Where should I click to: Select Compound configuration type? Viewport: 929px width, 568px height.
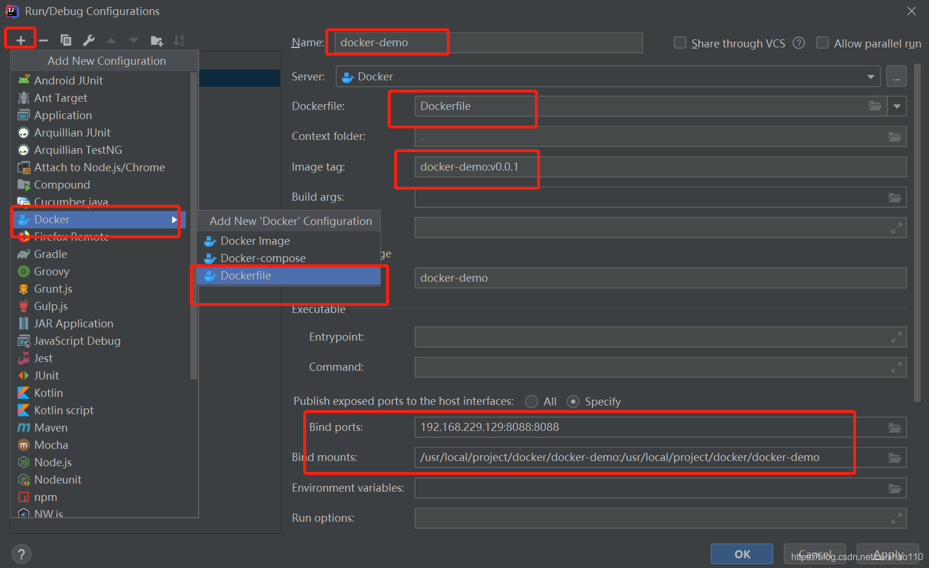(101, 185)
